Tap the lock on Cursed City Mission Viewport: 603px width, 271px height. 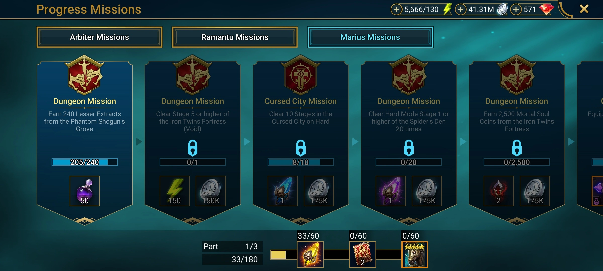click(x=301, y=148)
